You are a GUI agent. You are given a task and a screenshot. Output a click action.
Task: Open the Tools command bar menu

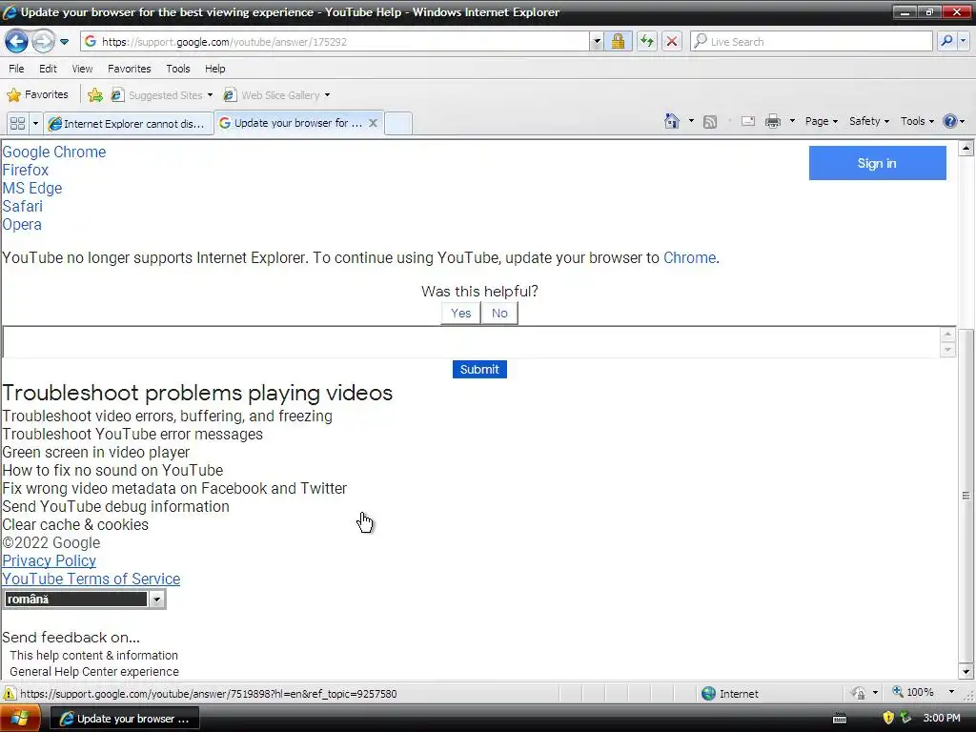(x=917, y=121)
